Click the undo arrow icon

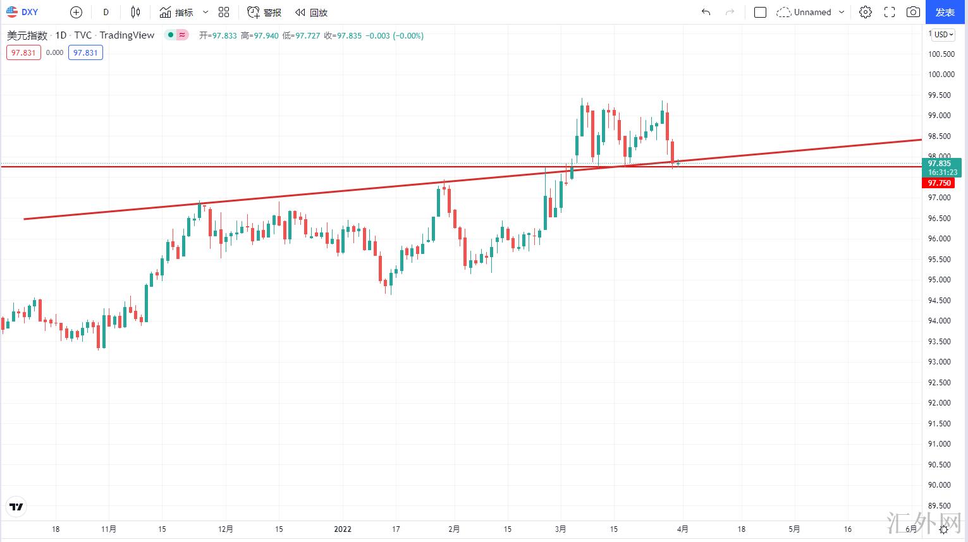(706, 12)
